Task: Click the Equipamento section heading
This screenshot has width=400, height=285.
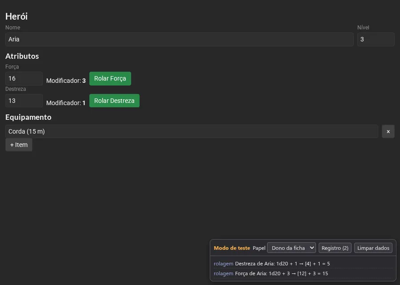Action: click(28, 117)
